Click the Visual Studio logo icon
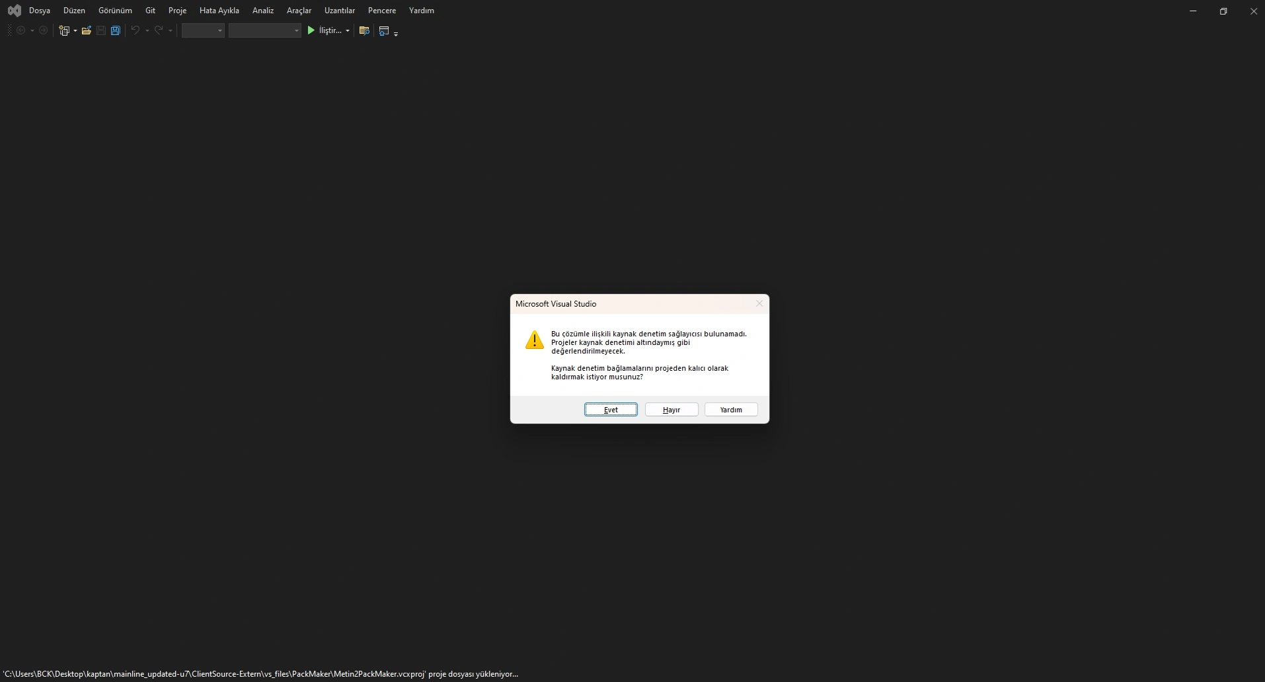1265x682 pixels. (x=14, y=11)
